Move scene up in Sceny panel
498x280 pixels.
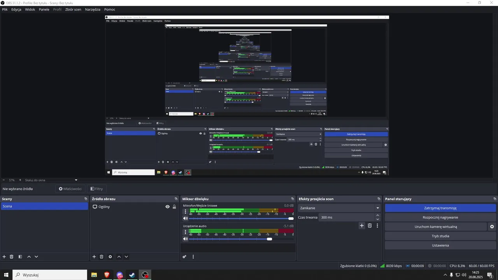[29, 257]
